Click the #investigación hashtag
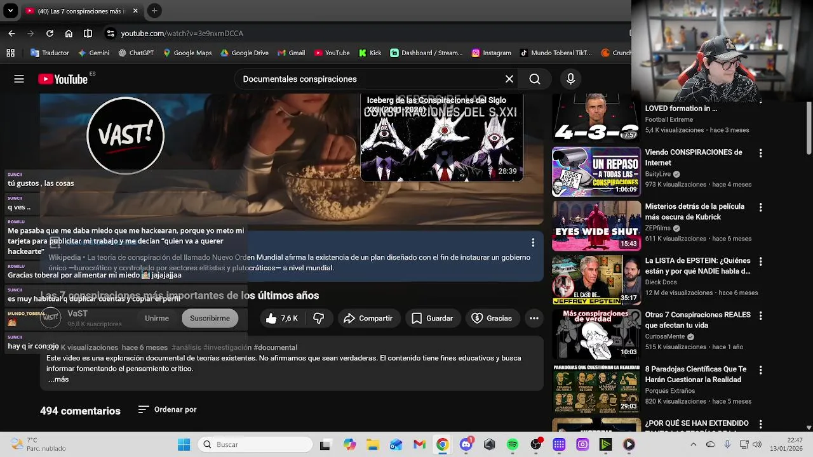Image resolution: width=813 pixels, height=457 pixels. click(x=227, y=347)
